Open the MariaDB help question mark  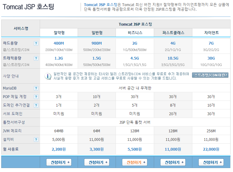pyautogui.click(x=36, y=88)
